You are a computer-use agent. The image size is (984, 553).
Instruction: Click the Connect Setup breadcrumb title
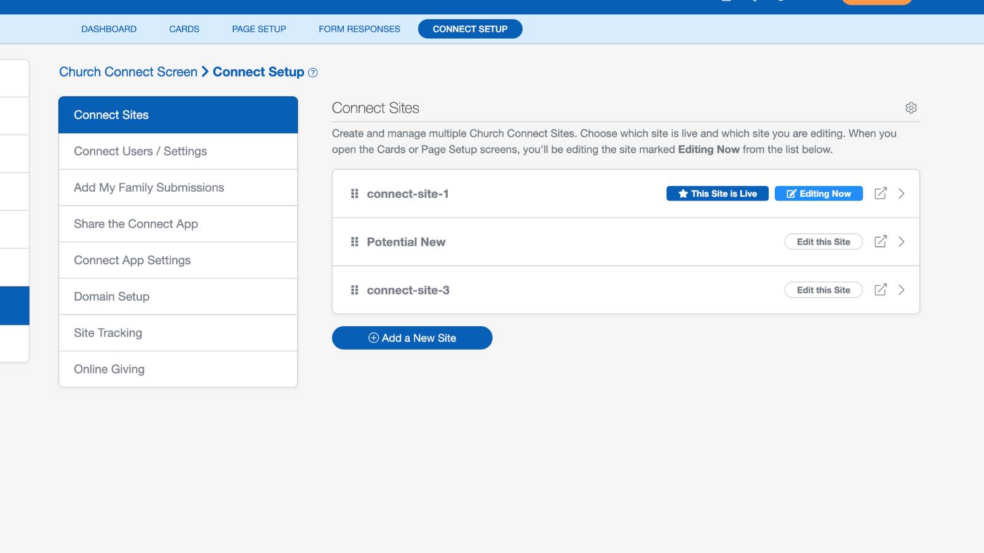coord(258,72)
